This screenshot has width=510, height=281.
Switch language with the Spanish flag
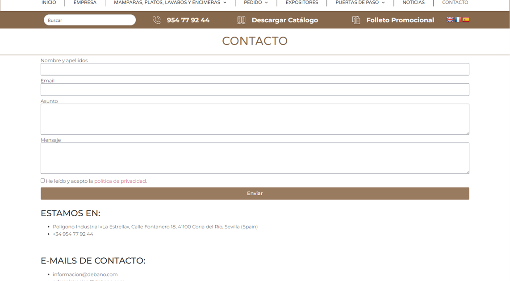(466, 20)
